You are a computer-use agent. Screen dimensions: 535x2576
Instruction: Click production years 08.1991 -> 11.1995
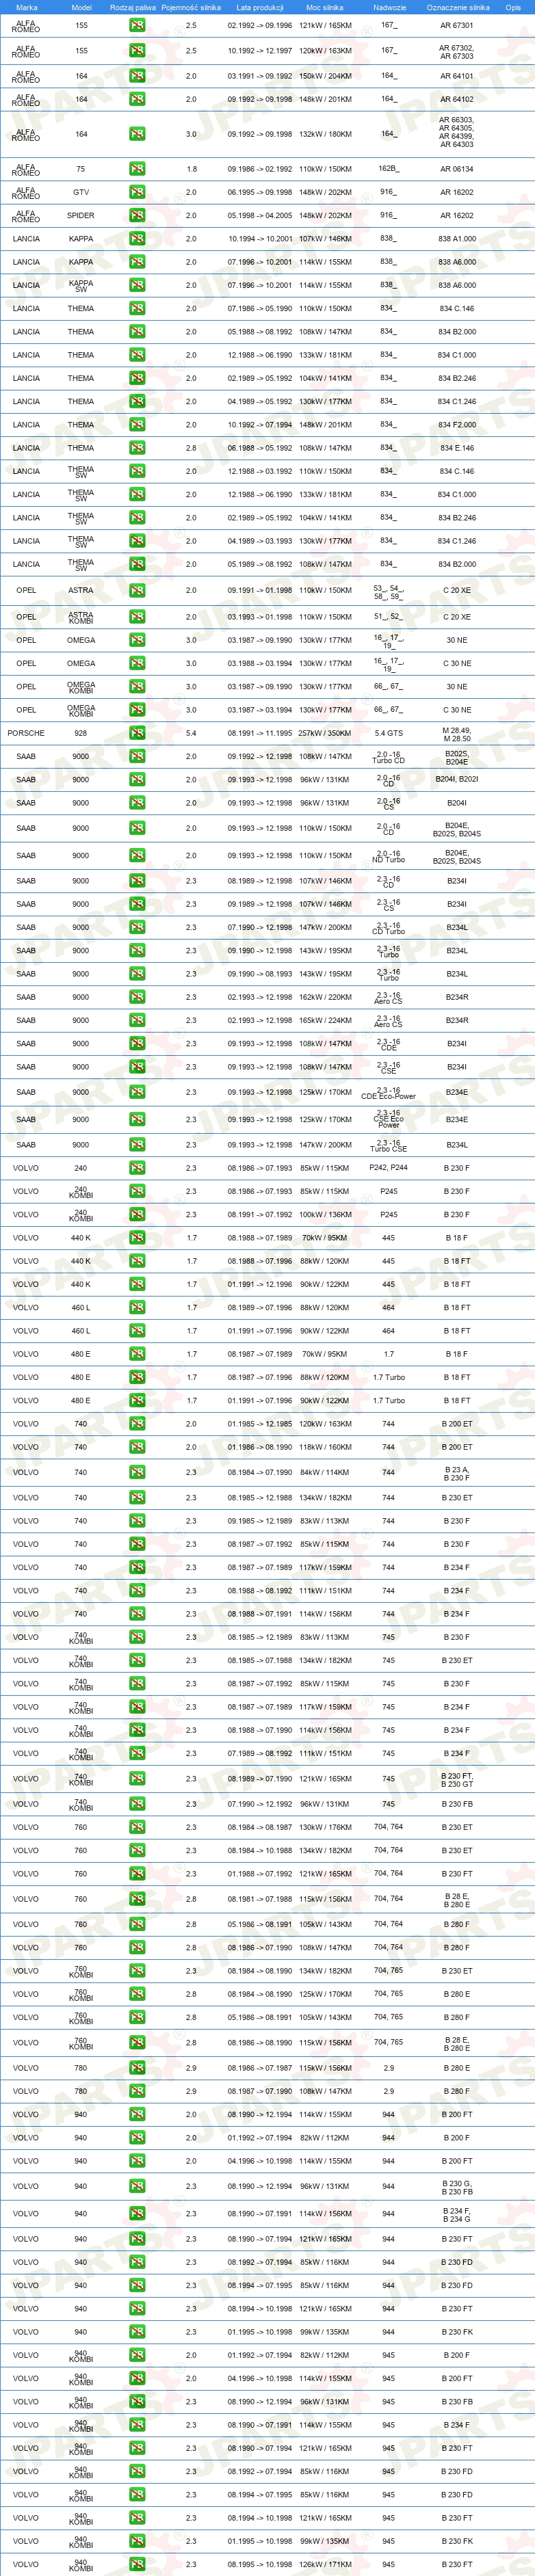pos(260,733)
